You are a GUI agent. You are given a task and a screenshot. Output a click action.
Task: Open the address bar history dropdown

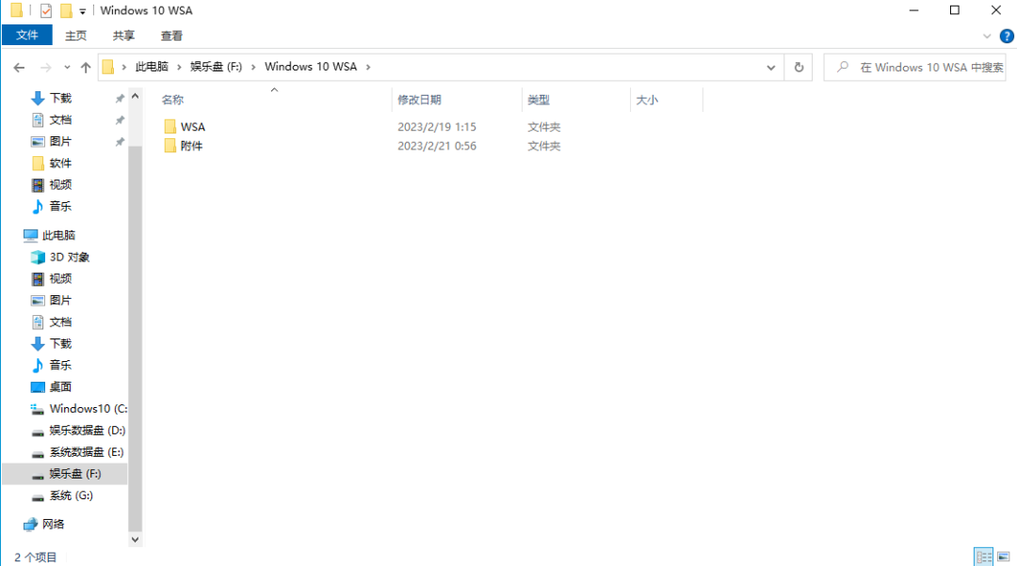pos(770,67)
